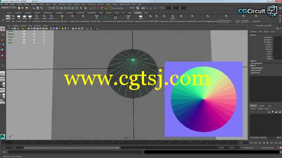The image size is (282, 158).
Task: Click pCone1Shape1 under SHAPES
Action: tap(256, 63)
